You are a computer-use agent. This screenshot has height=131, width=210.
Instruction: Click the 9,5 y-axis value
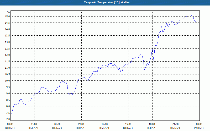pos(8,87)
